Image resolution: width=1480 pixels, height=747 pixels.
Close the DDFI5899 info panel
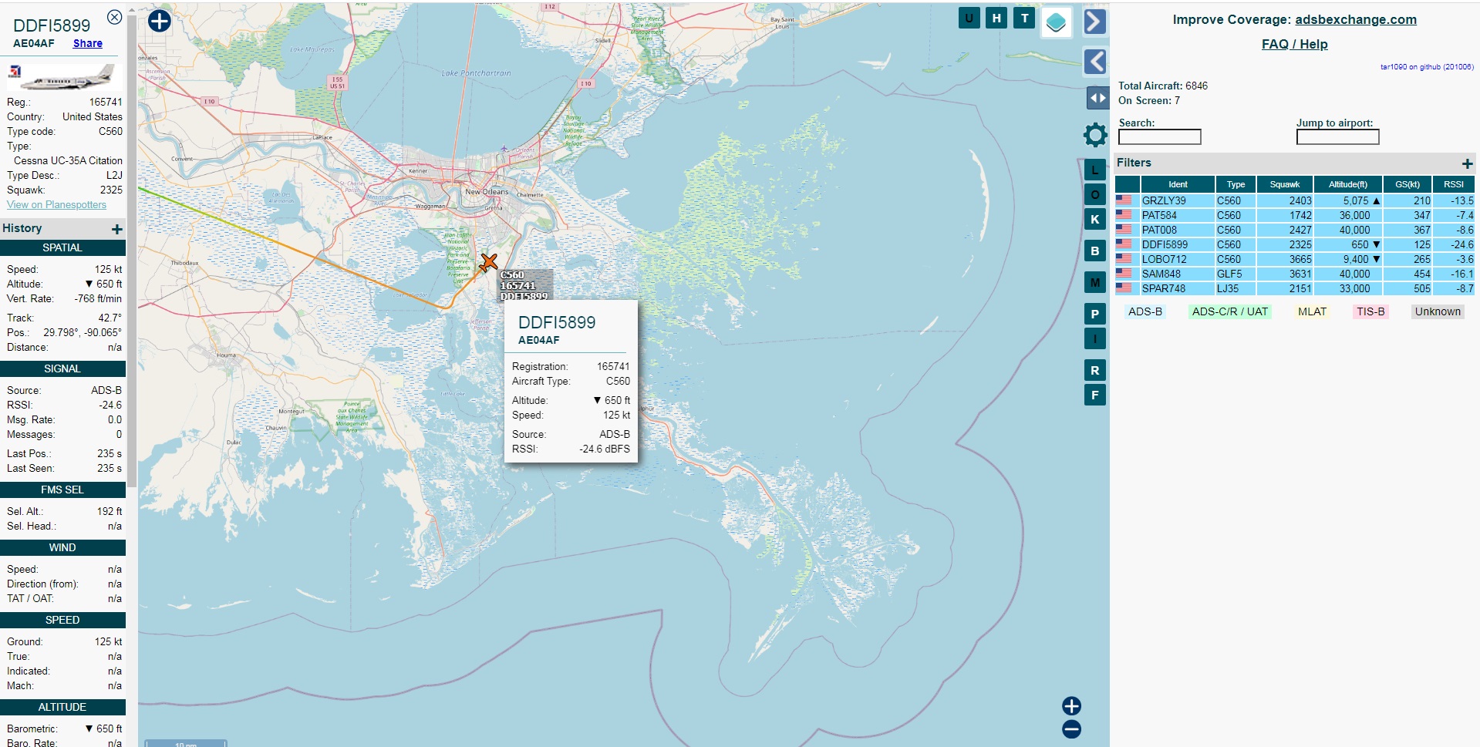coord(114,17)
